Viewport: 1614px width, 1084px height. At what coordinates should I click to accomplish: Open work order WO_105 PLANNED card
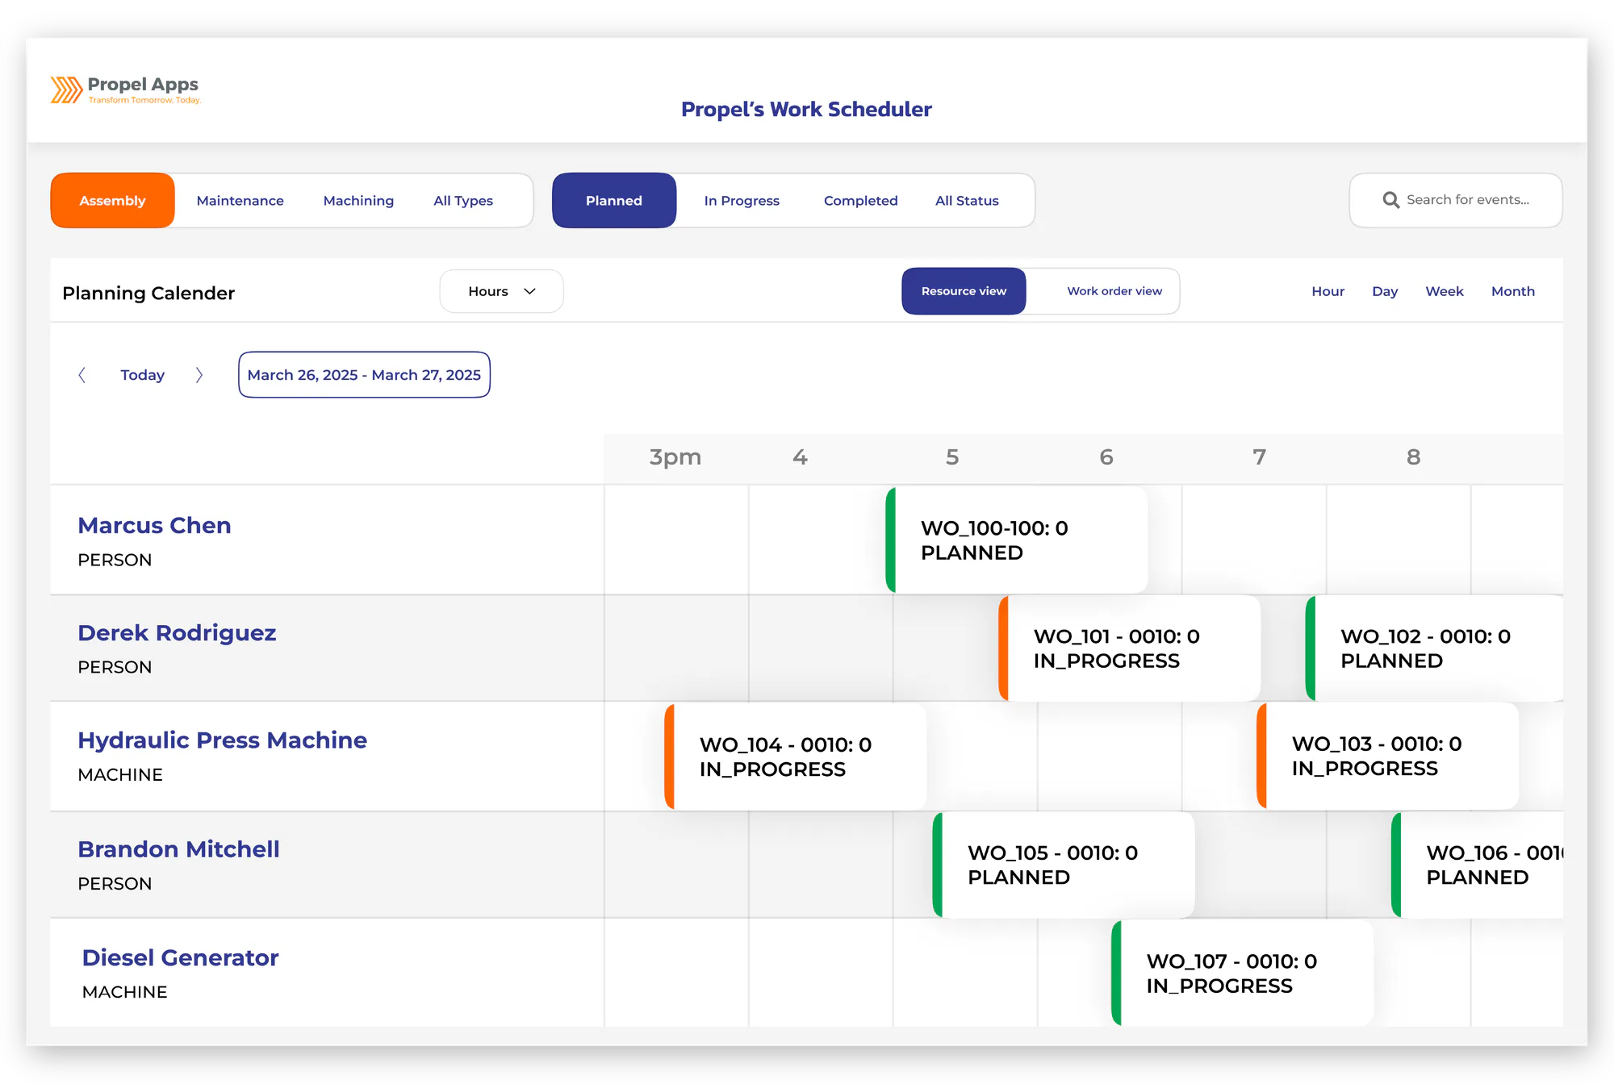[1064, 865]
